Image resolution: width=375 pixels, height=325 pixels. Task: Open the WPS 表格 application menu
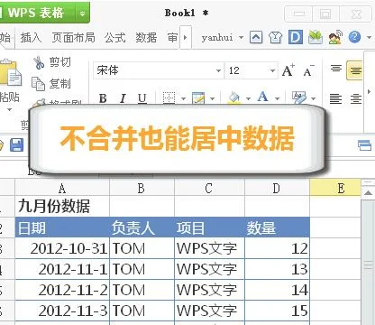[x=37, y=13]
